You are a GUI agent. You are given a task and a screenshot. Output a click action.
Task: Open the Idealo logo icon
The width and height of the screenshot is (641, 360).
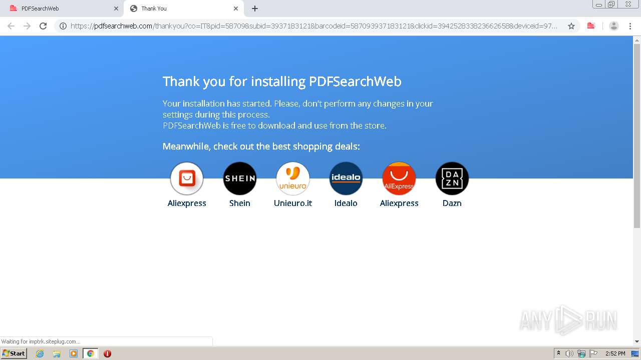tap(346, 178)
